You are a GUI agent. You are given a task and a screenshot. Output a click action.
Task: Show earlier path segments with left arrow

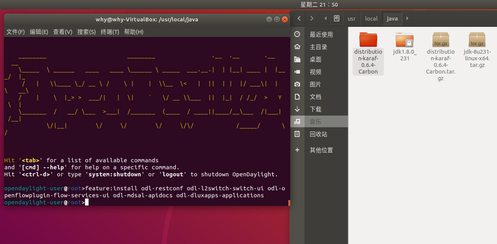pos(326,18)
